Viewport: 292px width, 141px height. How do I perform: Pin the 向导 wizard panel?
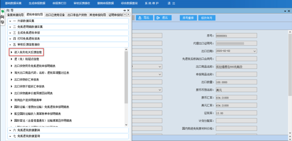tap(124, 10)
